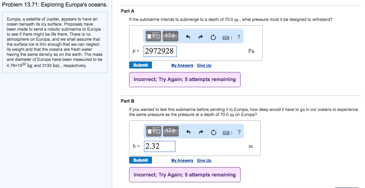This screenshot has height=188, width=365.
Task: Open help for Part A editor
Action: click(x=239, y=37)
